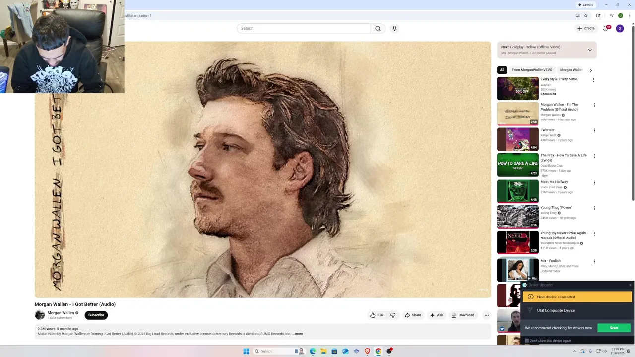Open options for Mix - Foolish item

594,261
